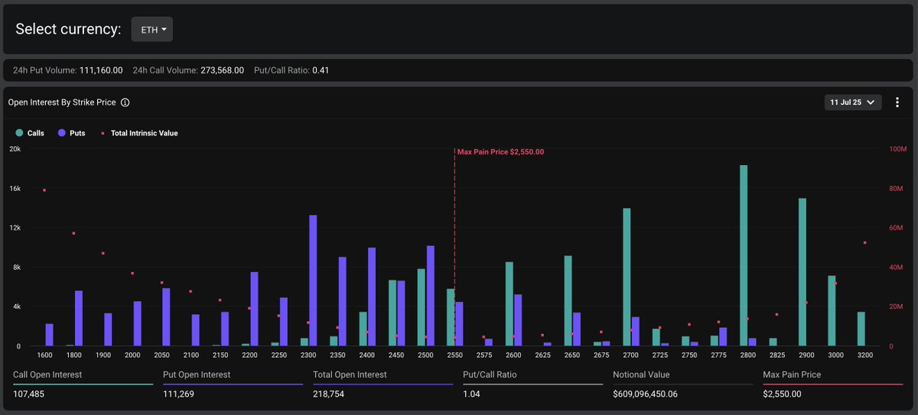
Task: Select the Notional Value stat
Action: click(x=682, y=384)
